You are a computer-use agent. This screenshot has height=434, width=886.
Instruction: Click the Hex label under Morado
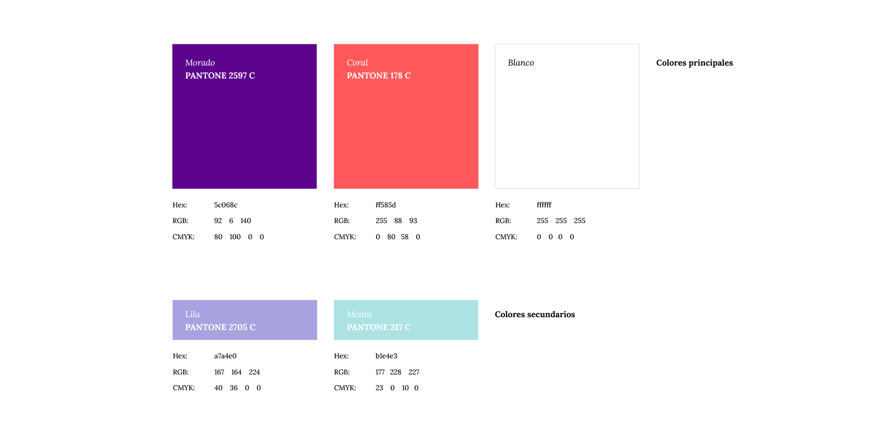(180, 205)
